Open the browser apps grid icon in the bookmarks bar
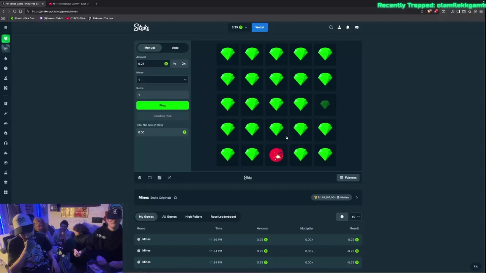Screen dimensions: 486x273 [x=3, y=18]
